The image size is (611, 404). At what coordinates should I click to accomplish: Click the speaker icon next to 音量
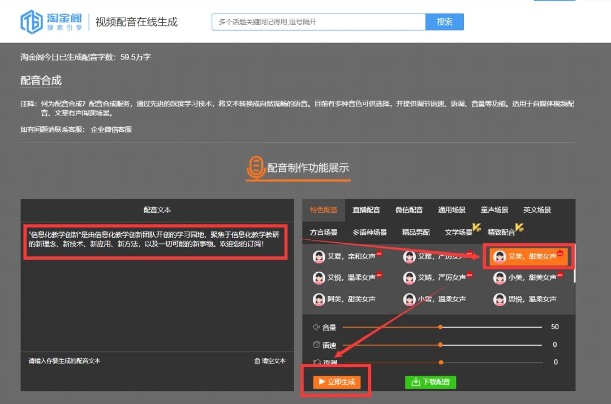coord(316,327)
